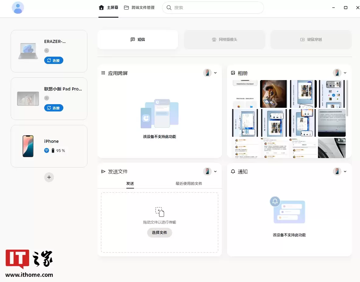Click the 相册 album panel icon
This screenshot has height=282, width=360.
click(x=233, y=73)
